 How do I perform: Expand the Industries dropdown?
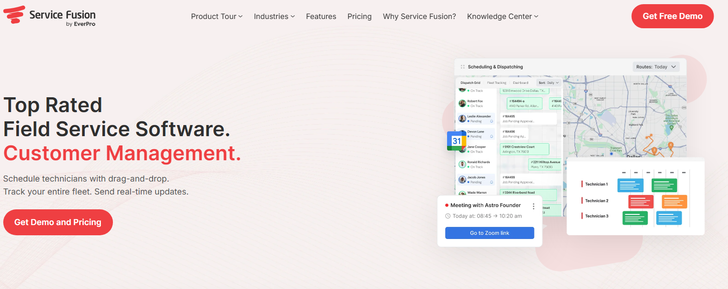274,16
